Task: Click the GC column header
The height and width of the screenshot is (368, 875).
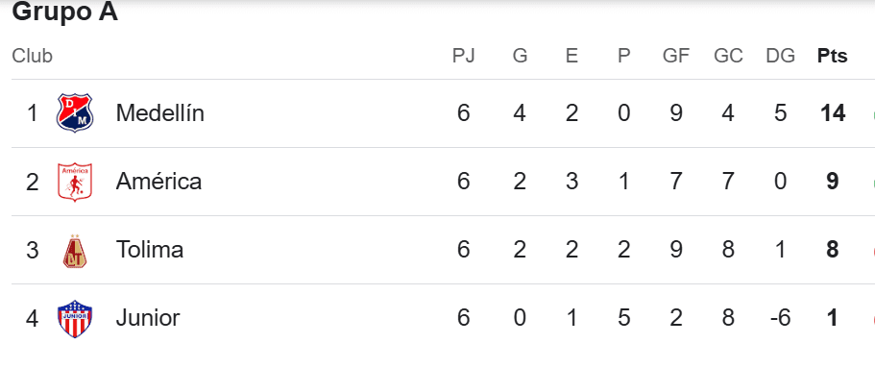Action: point(728,56)
